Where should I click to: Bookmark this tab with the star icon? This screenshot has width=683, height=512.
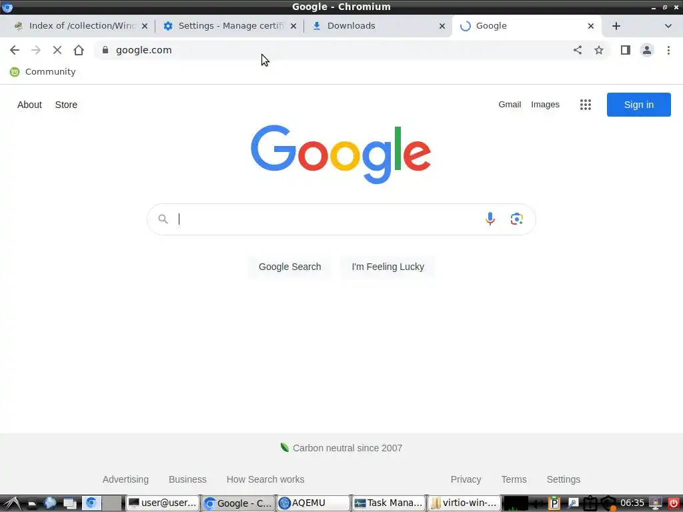point(599,50)
